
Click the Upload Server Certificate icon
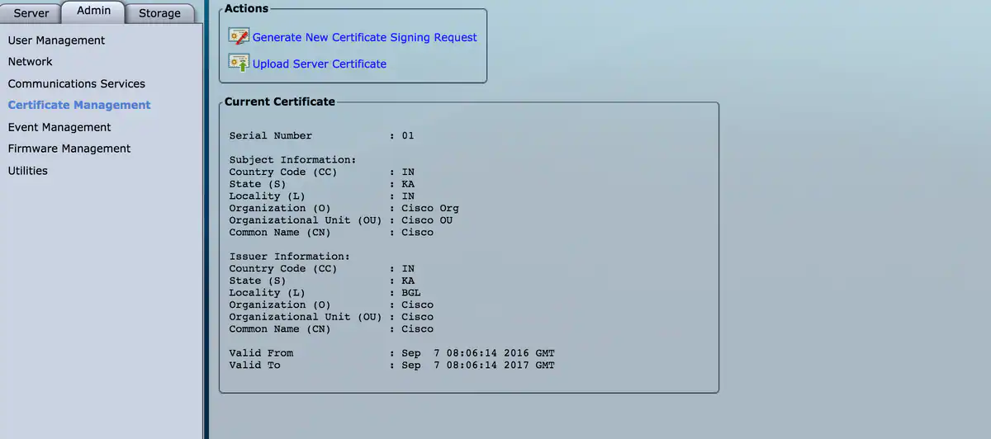(239, 63)
